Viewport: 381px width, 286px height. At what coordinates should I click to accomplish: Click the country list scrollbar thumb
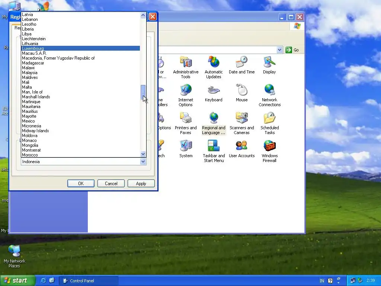coord(143,92)
